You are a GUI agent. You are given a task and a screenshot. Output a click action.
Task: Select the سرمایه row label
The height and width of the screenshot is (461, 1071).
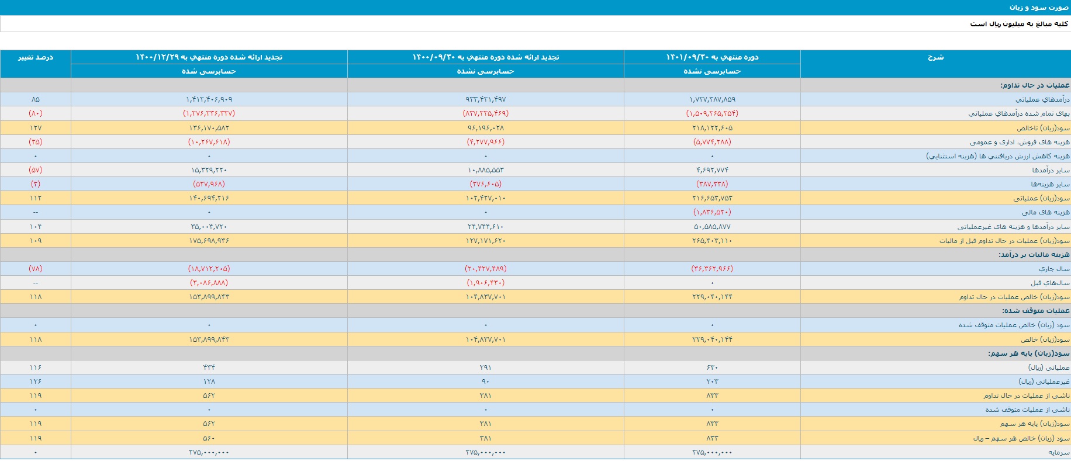(x=1059, y=452)
